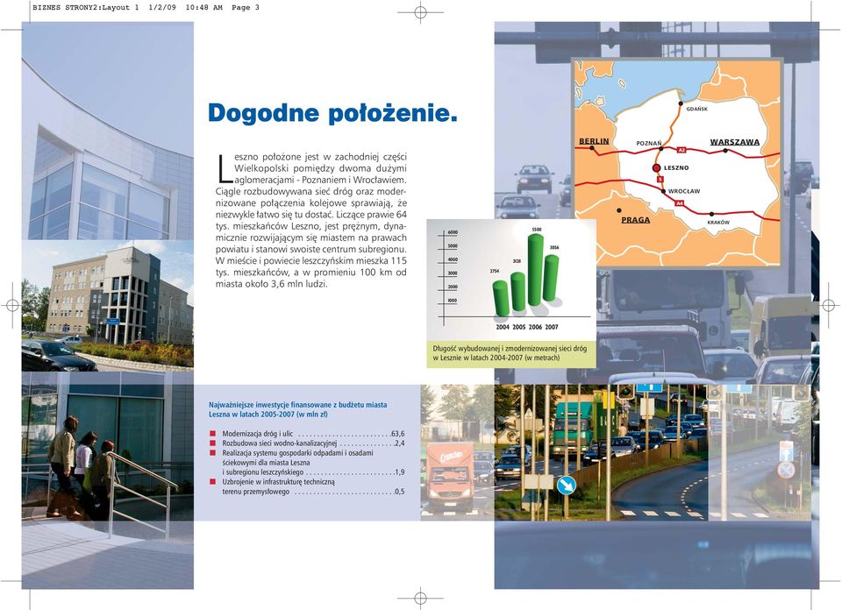Click the "WROCŁAW" label on the map
The width and height of the screenshot is (842, 610).
pos(684,191)
